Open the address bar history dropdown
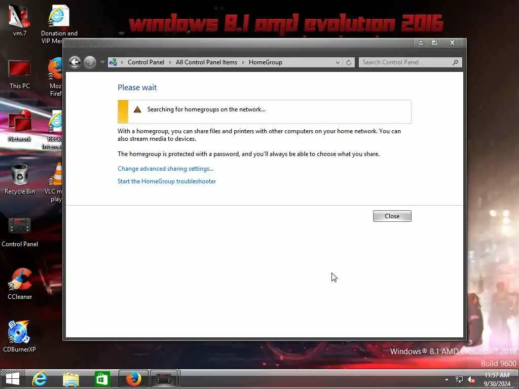Image resolution: width=519 pixels, height=389 pixels. 337,62
